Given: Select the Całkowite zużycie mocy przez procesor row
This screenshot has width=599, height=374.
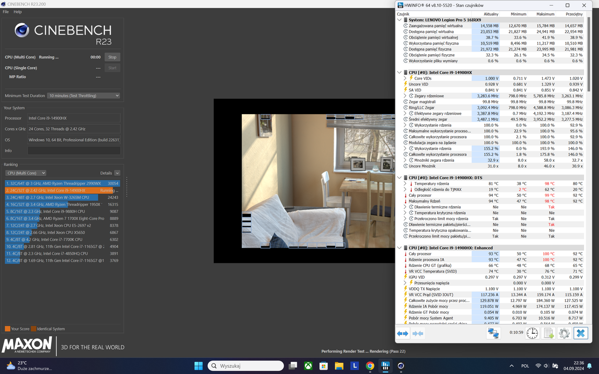Looking at the screenshot, I should tap(490, 301).
